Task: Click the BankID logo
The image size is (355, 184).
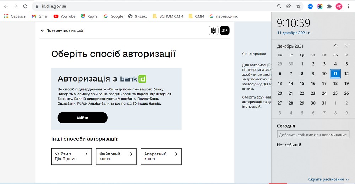Action: pyautogui.click(x=133, y=79)
